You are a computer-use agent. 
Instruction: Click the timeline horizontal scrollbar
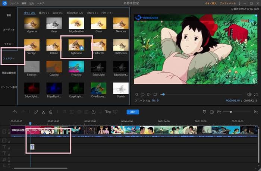(x=40, y=168)
